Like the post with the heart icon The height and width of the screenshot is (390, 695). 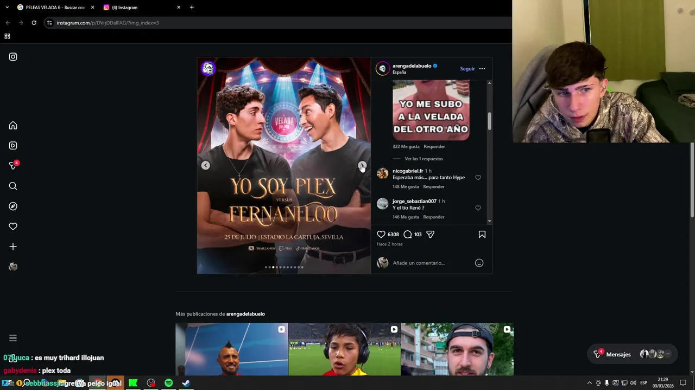pyautogui.click(x=381, y=235)
